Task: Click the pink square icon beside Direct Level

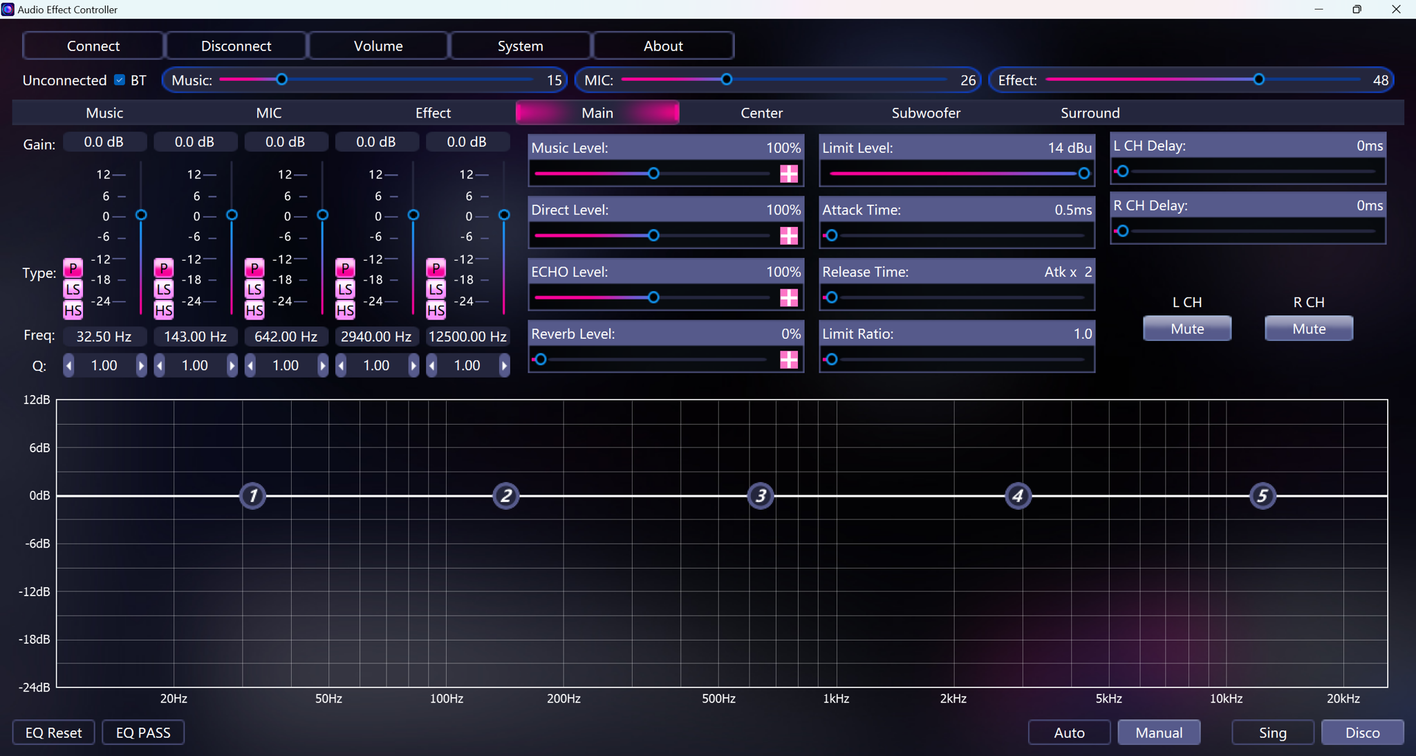Action: pos(789,236)
